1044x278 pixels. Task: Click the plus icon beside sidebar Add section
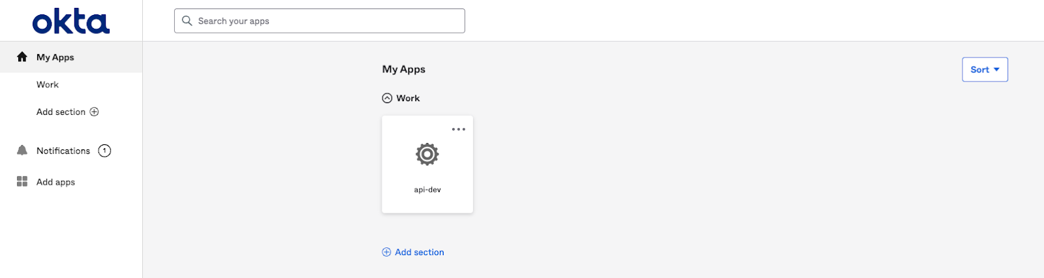point(95,112)
